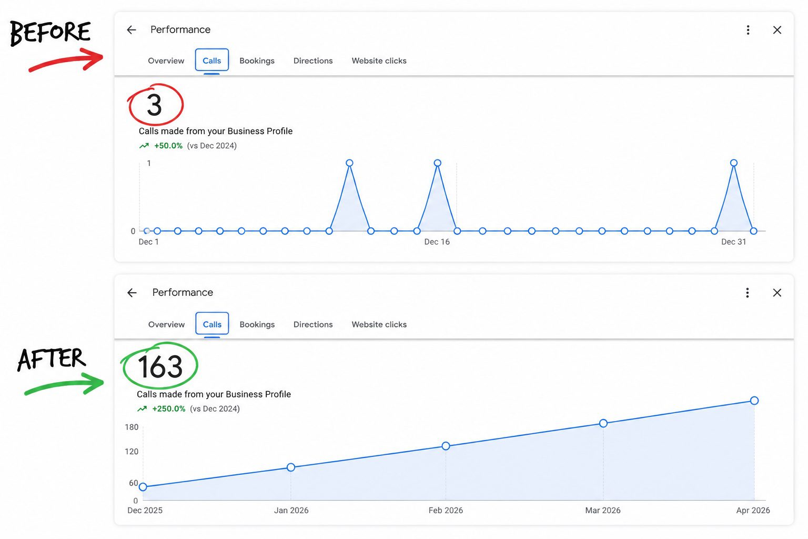The height and width of the screenshot is (539, 808).
Task: Click '(vs Dec 2024)' text in bottom panel
Action: coord(215,409)
